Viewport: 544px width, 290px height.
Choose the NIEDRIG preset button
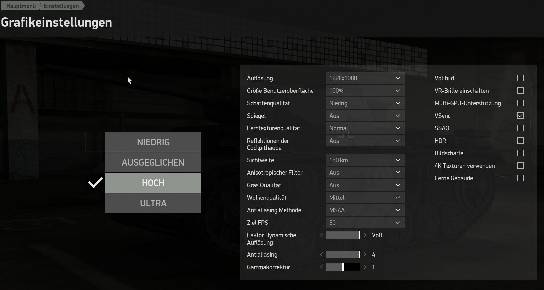pos(153,142)
